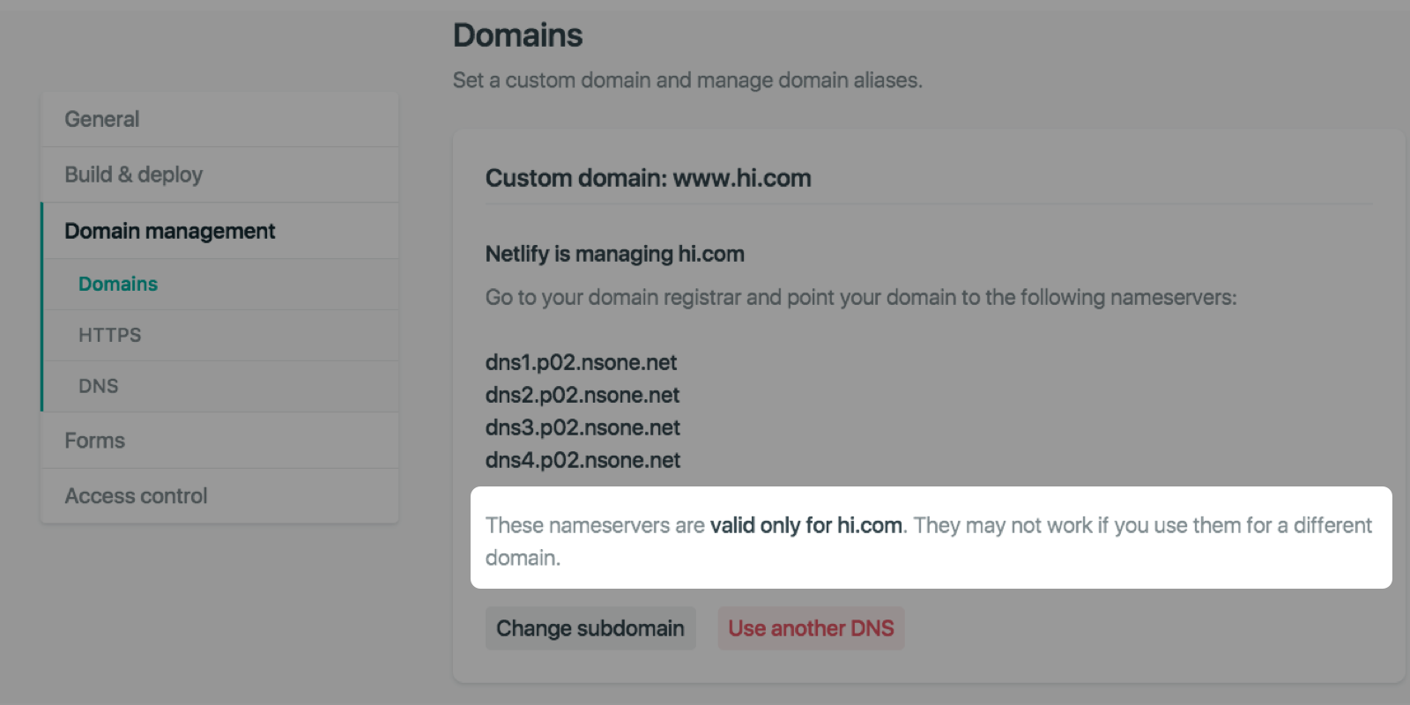The height and width of the screenshot is (705, 1410).
Task: Click the dns1.p02.nsone.net nameserver entry
Action: 581,362
